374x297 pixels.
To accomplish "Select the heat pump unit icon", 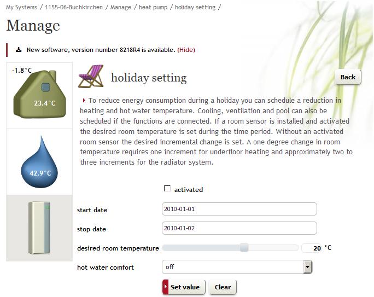I will click(x=39, y=228).
